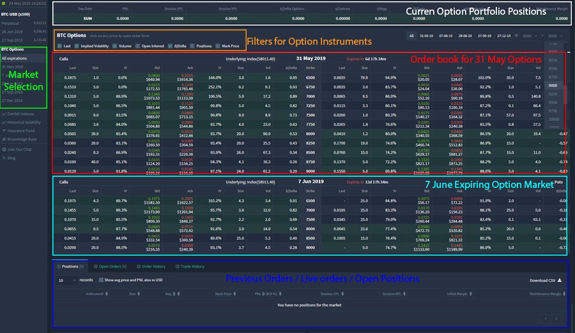
Task: Click the Insurance Fund sidebar icon
Action: click(4, 130)
